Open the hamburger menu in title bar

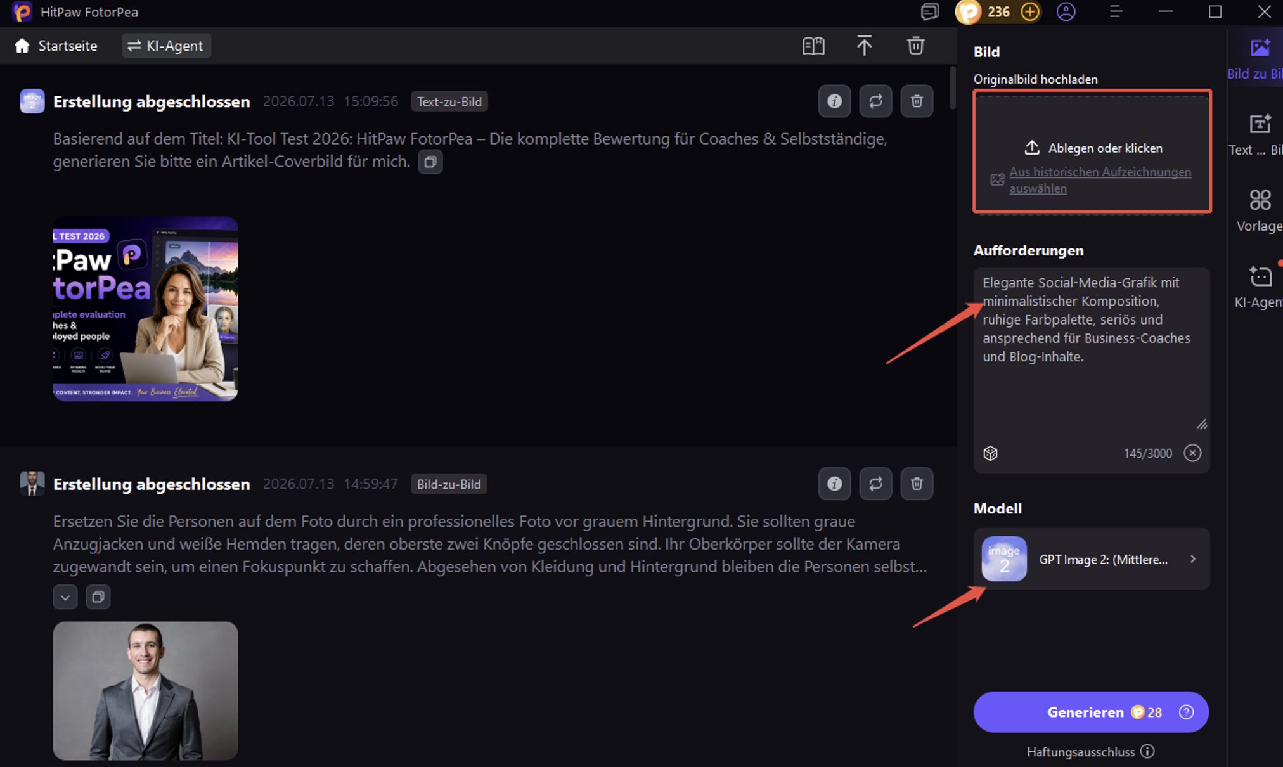[x=1116, y=12]
